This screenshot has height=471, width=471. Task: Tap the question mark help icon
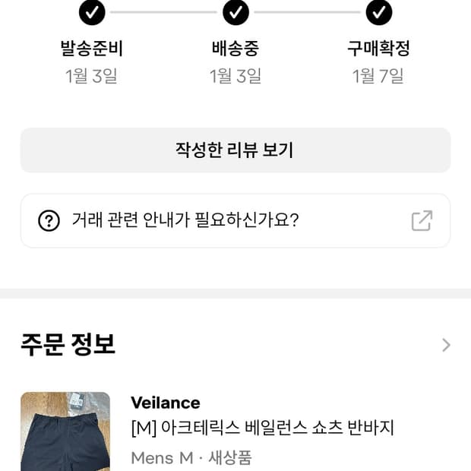[49, 220]
